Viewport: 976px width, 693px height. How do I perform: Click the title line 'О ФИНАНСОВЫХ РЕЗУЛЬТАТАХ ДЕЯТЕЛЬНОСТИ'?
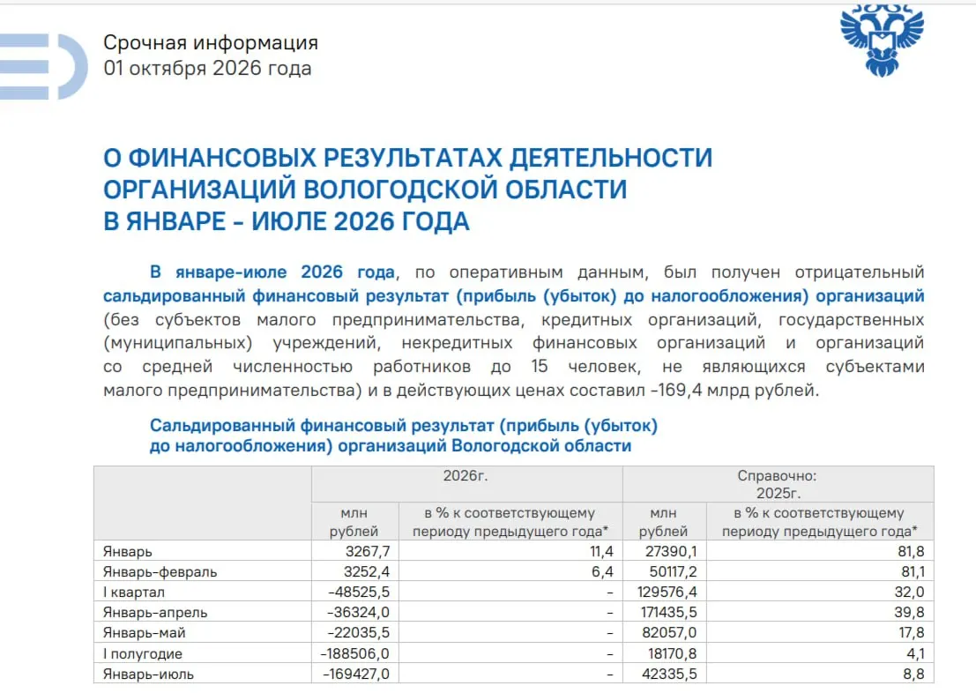pyautogui.click(x=407, y=158)
